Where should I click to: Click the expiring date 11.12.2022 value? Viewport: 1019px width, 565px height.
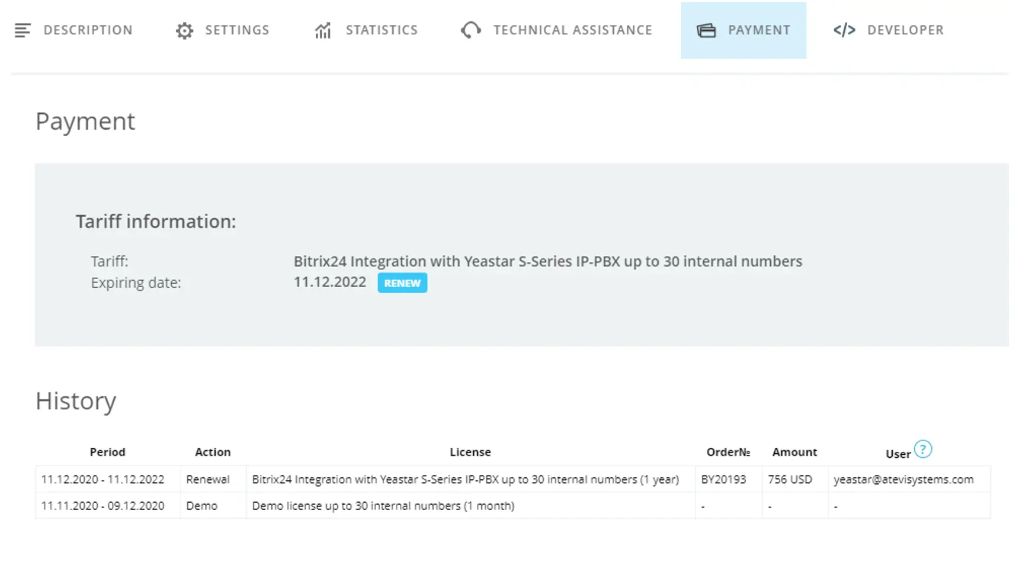(330, 282)
